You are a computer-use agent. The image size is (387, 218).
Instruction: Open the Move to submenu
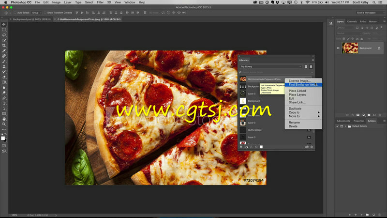pos(304,116)
